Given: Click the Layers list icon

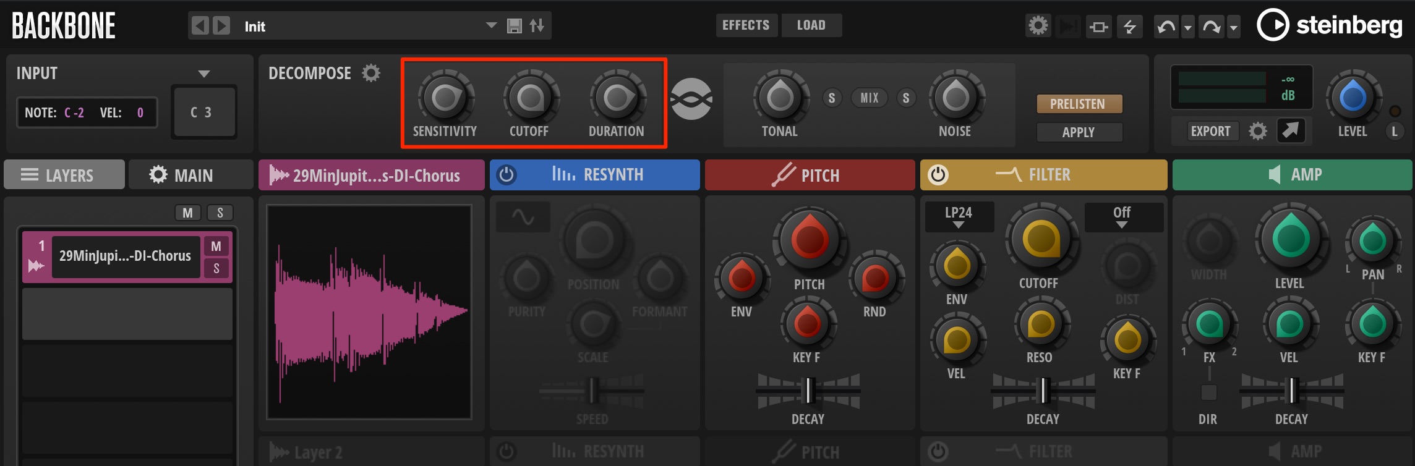Looking at the screenshot, I should click(x=29, y=175).
